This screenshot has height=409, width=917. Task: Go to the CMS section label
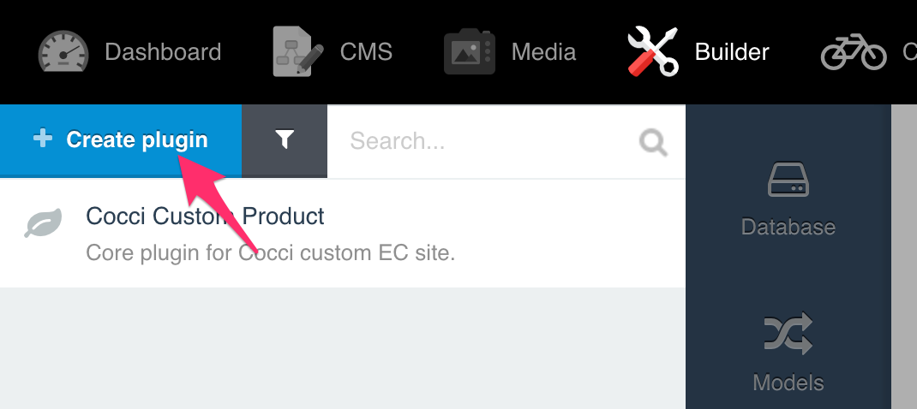coord(366,52)
